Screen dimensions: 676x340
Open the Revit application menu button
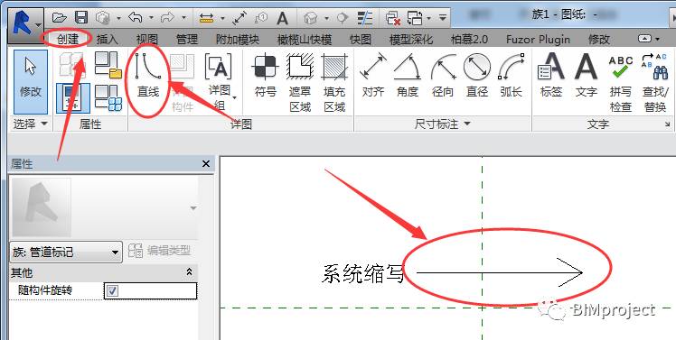point(25,24)
